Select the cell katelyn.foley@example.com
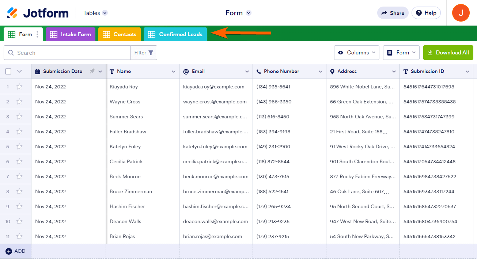Screen dimensions: 477x259 [216, 146]
